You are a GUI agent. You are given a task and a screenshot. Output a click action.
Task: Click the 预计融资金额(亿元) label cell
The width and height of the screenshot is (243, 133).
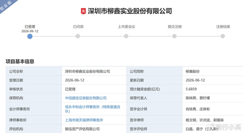pyautogui.click(x=154, y=89)
